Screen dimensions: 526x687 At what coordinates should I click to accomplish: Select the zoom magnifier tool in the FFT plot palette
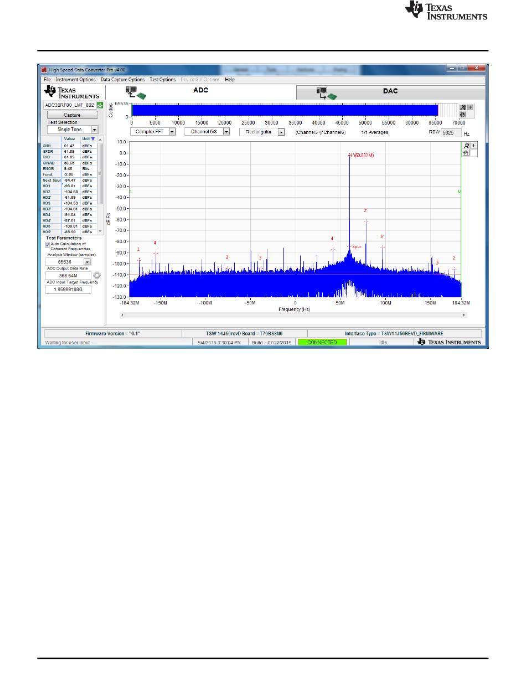pos(466,146)
